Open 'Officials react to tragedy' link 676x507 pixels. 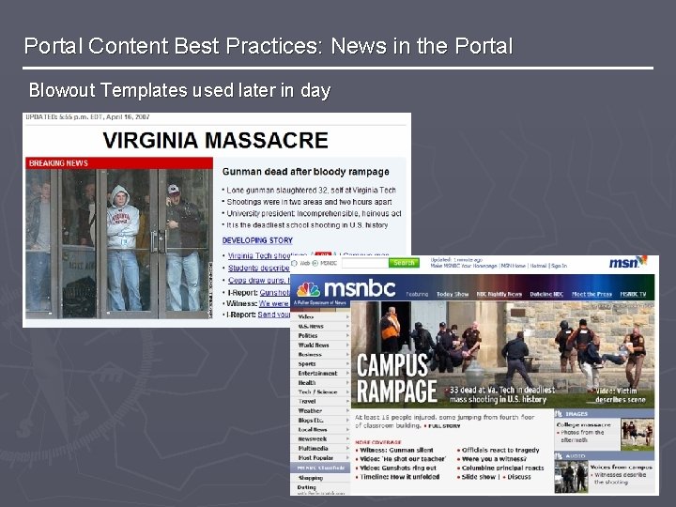[x=500, y=450]
